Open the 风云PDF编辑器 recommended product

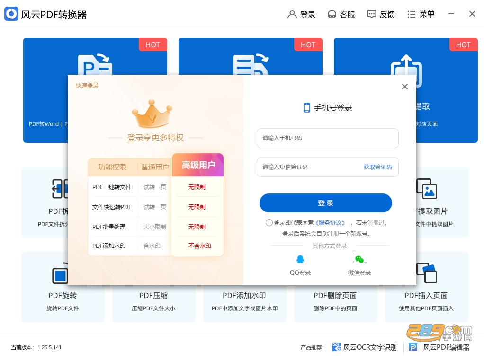[x=439, y=347]
